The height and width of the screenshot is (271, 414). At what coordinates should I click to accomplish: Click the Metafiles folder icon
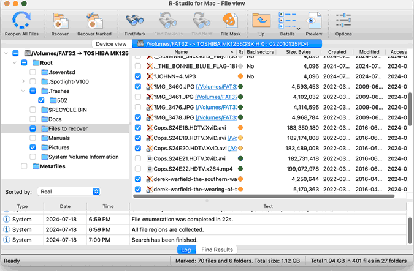36,166
